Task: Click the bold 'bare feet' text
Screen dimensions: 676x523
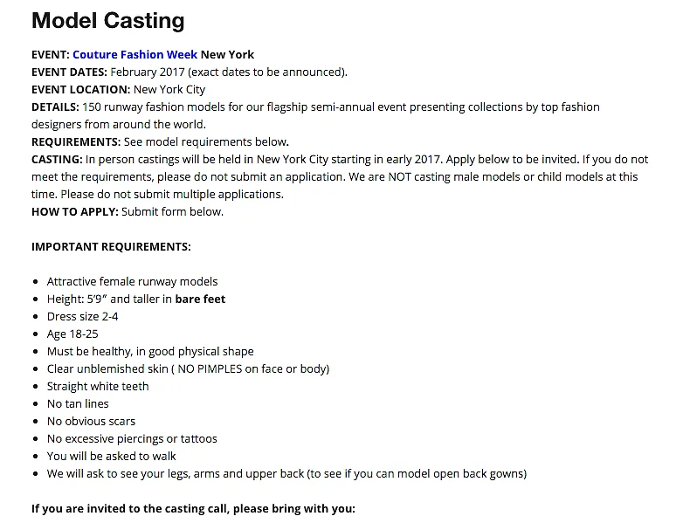Action: point(200,299)
